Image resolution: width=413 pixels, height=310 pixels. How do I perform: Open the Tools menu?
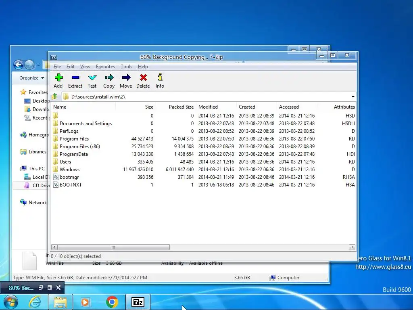point(126,67)
